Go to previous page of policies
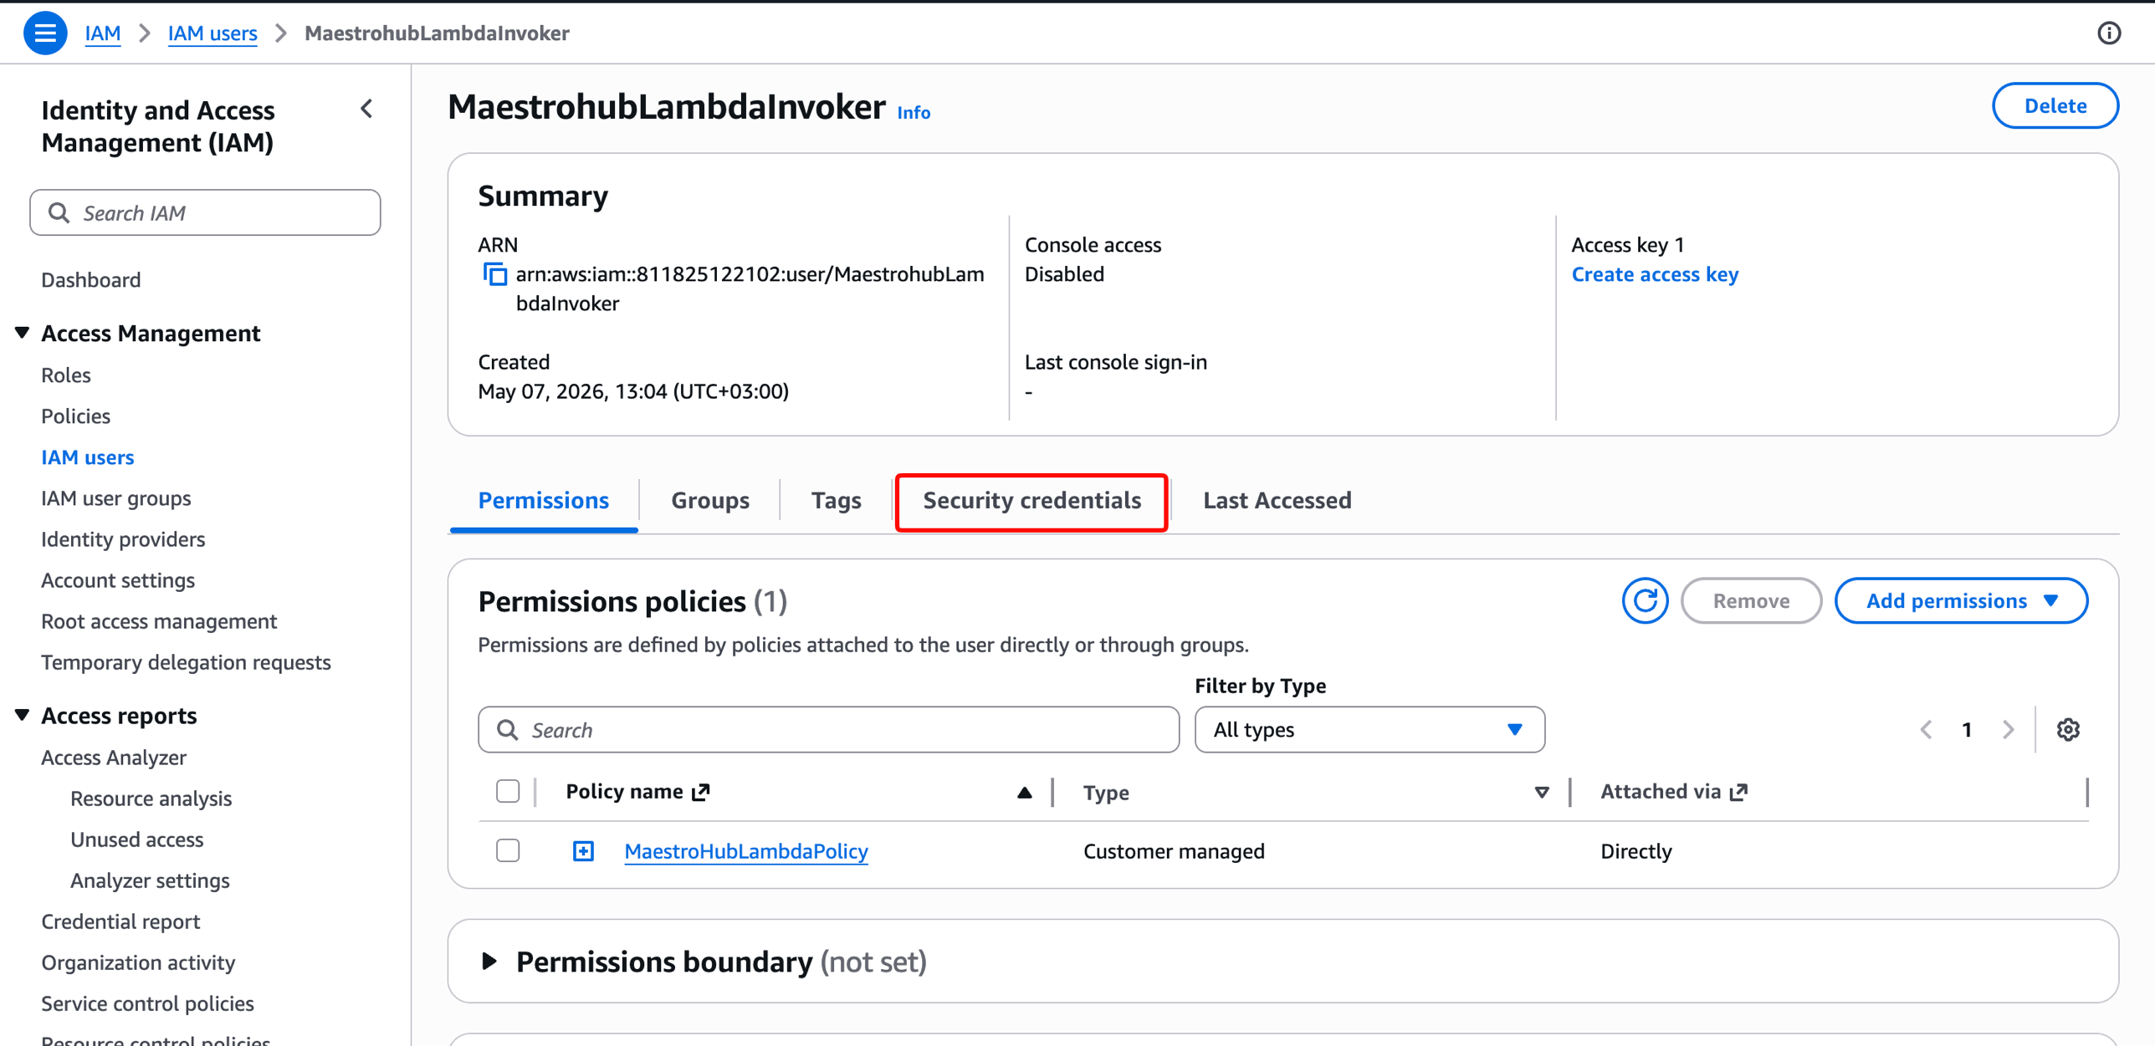 coord(1926,729)
